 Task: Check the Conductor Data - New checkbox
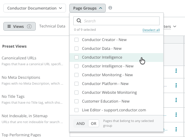(x=76, y=48)
